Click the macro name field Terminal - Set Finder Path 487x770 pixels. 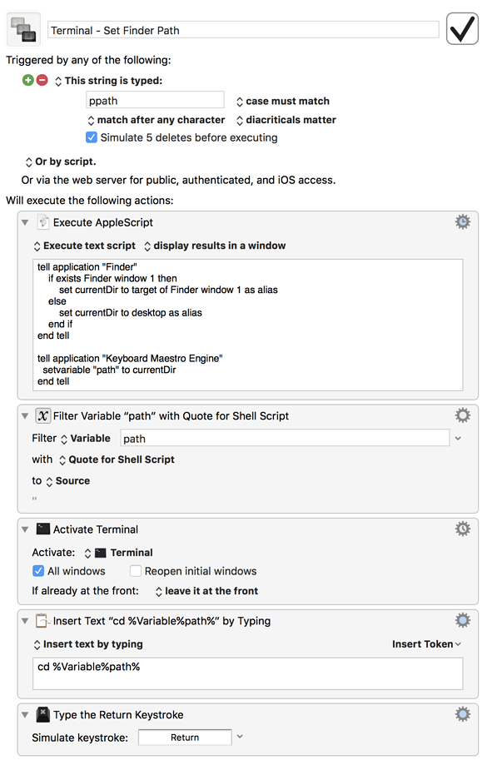pos(243,30)
